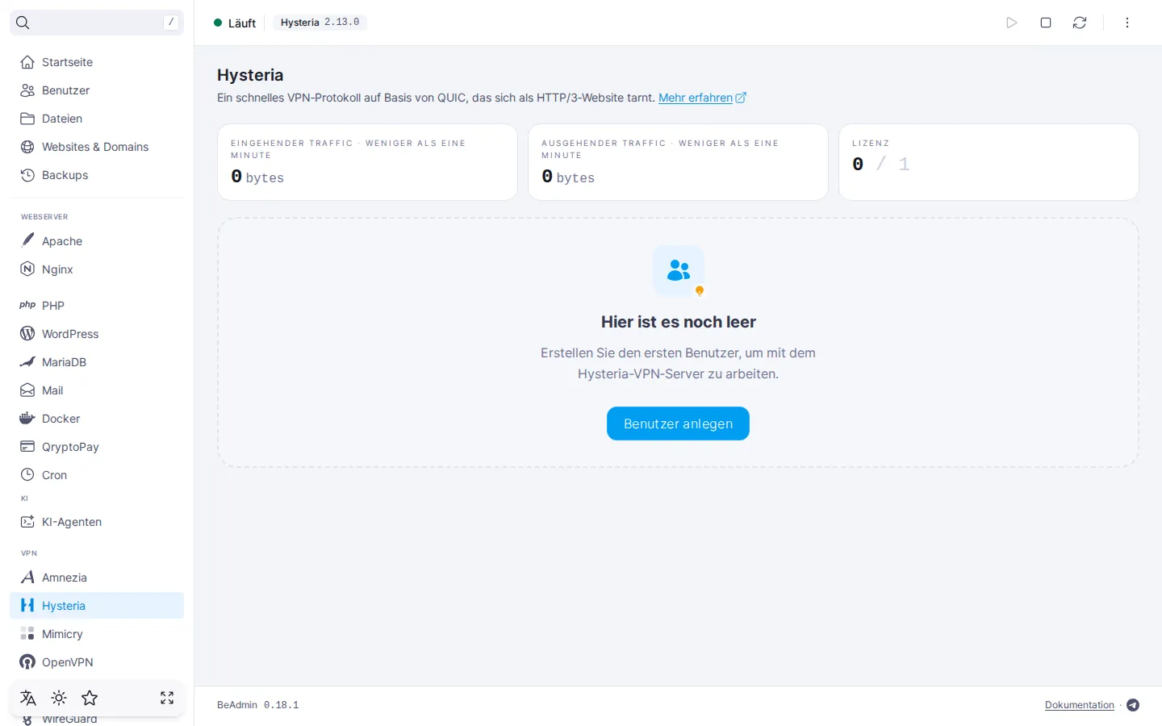The width and height of the screenshot is (1162, 726).
Task: Click the BeAdmin 0.18.1 version text
Action: coord(258,705)
